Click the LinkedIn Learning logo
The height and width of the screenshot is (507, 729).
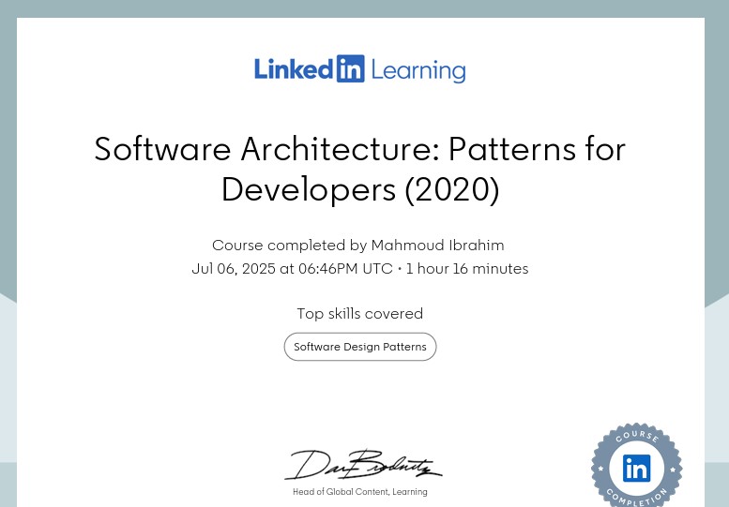click(x=360, y=69)
